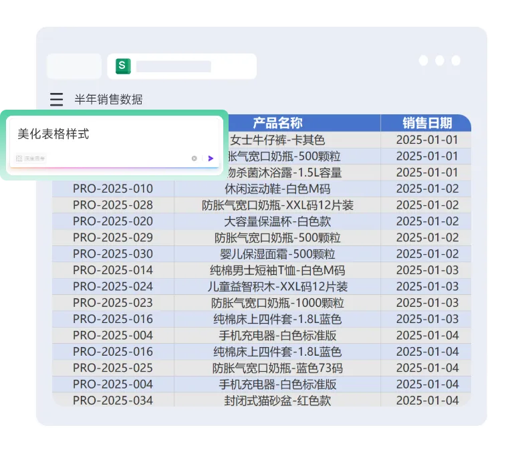Switch to the blank tab left of the spreadsheet tab
The image size is (508, 452).
tap(74, 66)
